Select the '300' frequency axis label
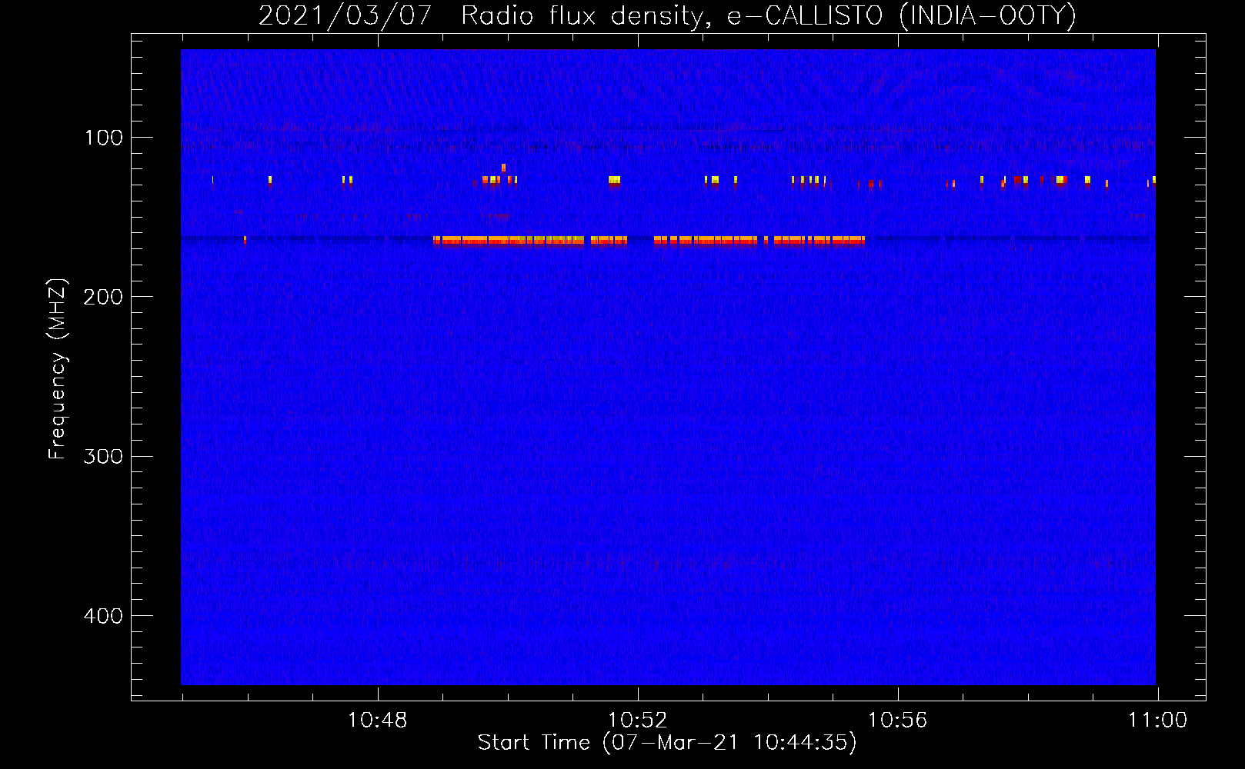The image size is (1245, 769). (103, 456)
